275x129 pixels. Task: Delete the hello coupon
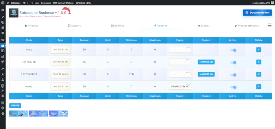click(258, 49)
